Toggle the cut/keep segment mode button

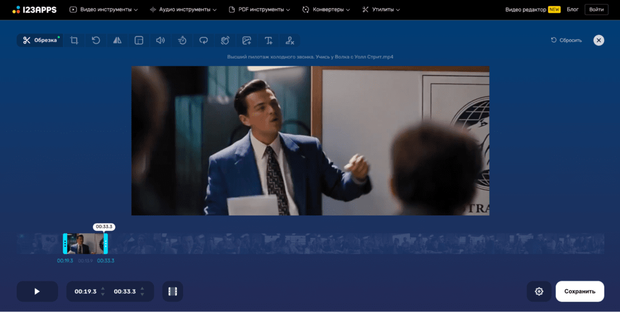pyautogui.click(x=172, y=291)
